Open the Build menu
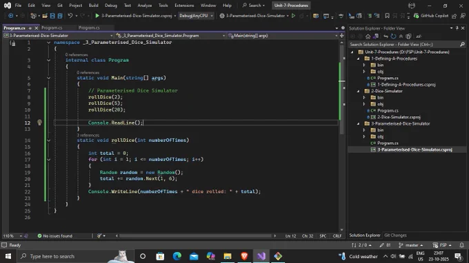 click(93, 6)
